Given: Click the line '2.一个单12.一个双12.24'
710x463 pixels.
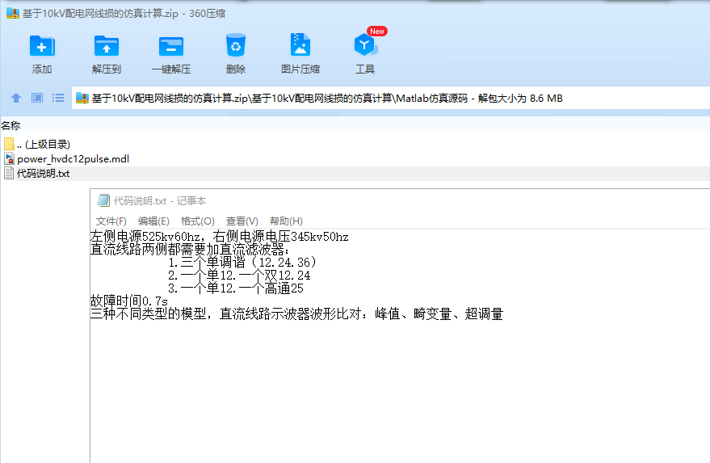Looking at the screenshot, I should 239,276.
